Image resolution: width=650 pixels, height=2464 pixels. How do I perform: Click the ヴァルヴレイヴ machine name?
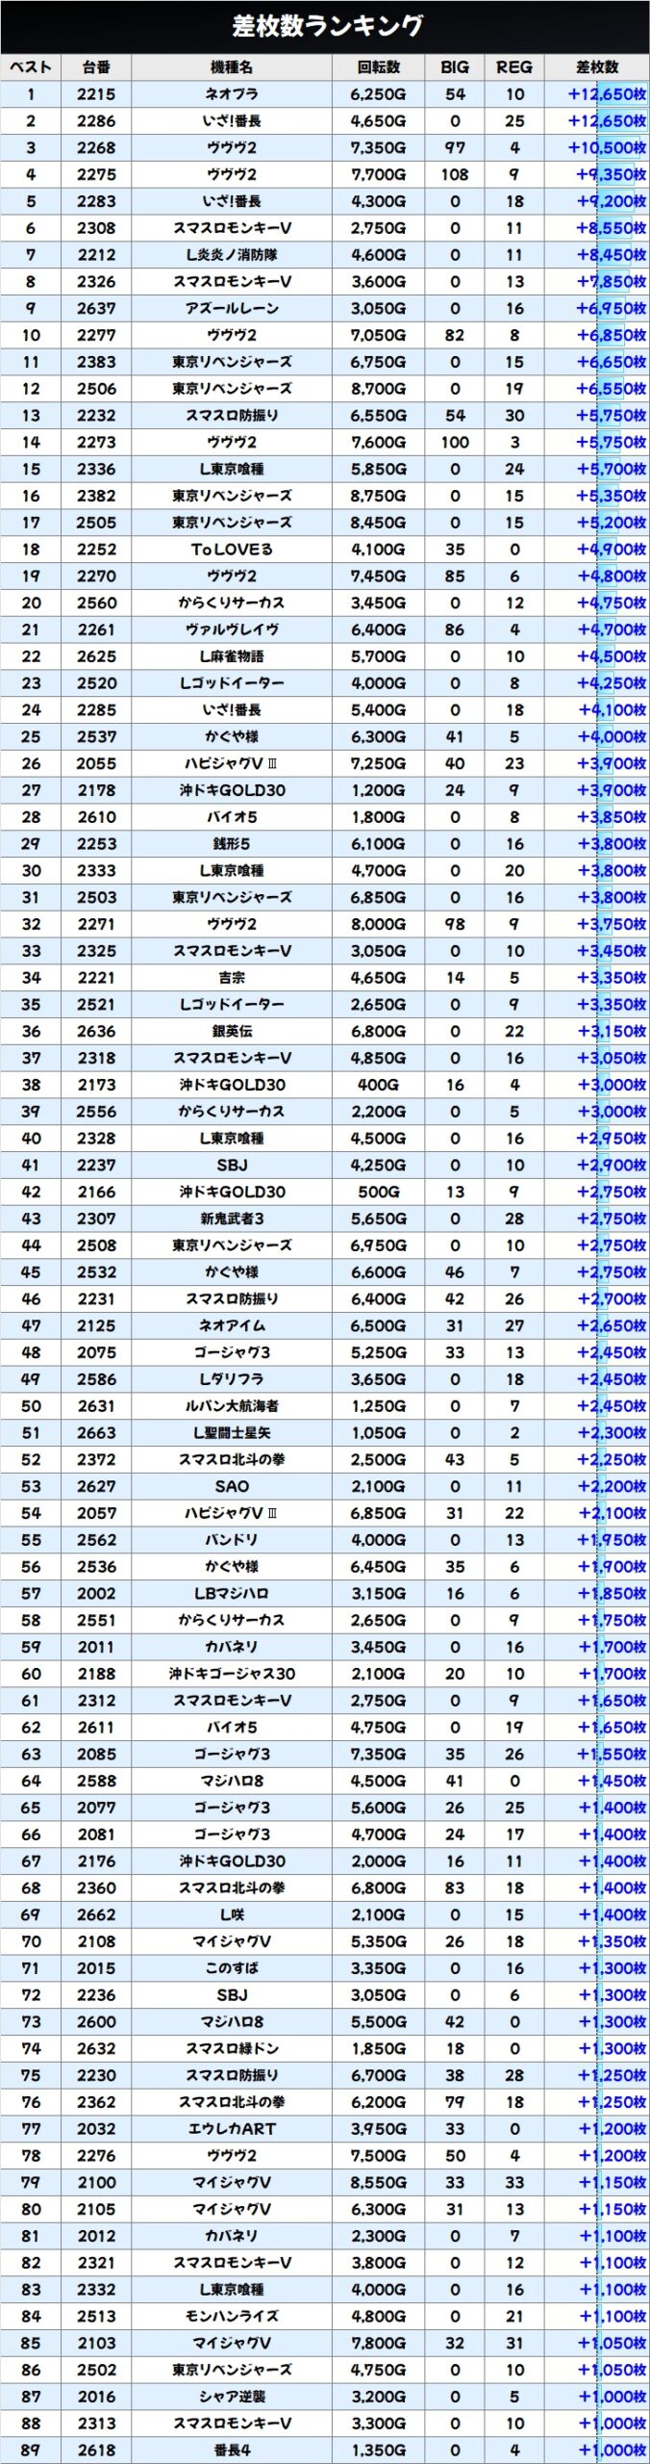click(x=232, y=629)
